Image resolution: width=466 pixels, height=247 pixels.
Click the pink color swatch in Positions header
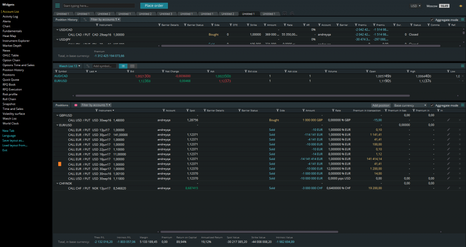point(76,105)
